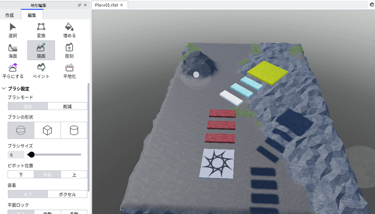
Task: Switch to the 作成 (Create) tab
Action: [x=10, y=15]
